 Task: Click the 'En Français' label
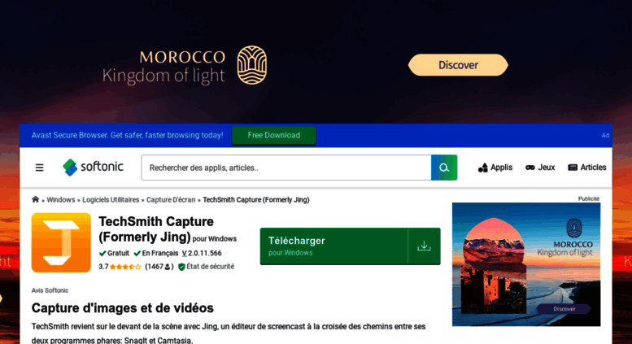point(156,254)
